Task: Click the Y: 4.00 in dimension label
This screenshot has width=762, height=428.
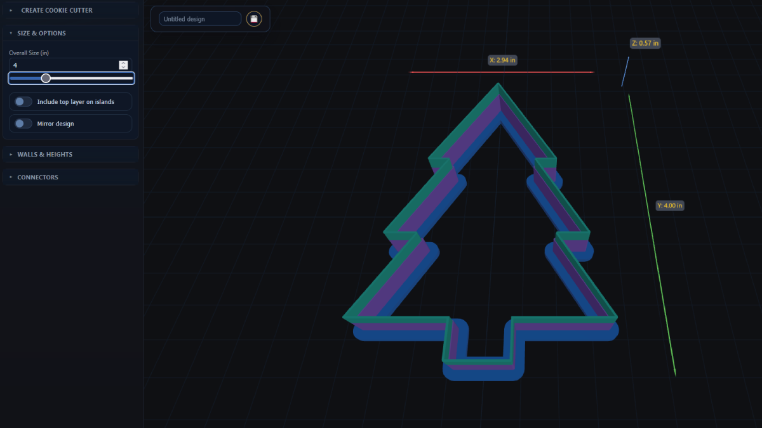Action: (670, 205)
